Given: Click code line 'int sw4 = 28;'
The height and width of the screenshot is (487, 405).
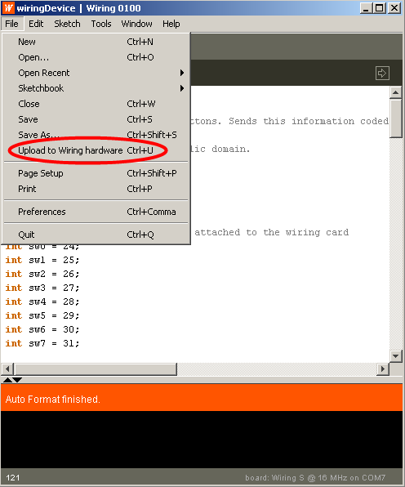Looking at the screenshot, I should [x=42, y=302].
